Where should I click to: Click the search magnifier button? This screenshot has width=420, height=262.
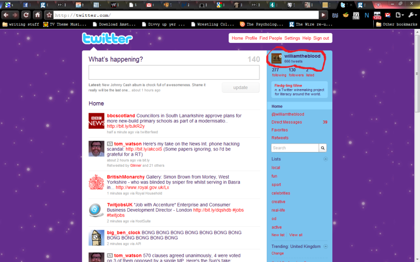[x=323, y=148]
